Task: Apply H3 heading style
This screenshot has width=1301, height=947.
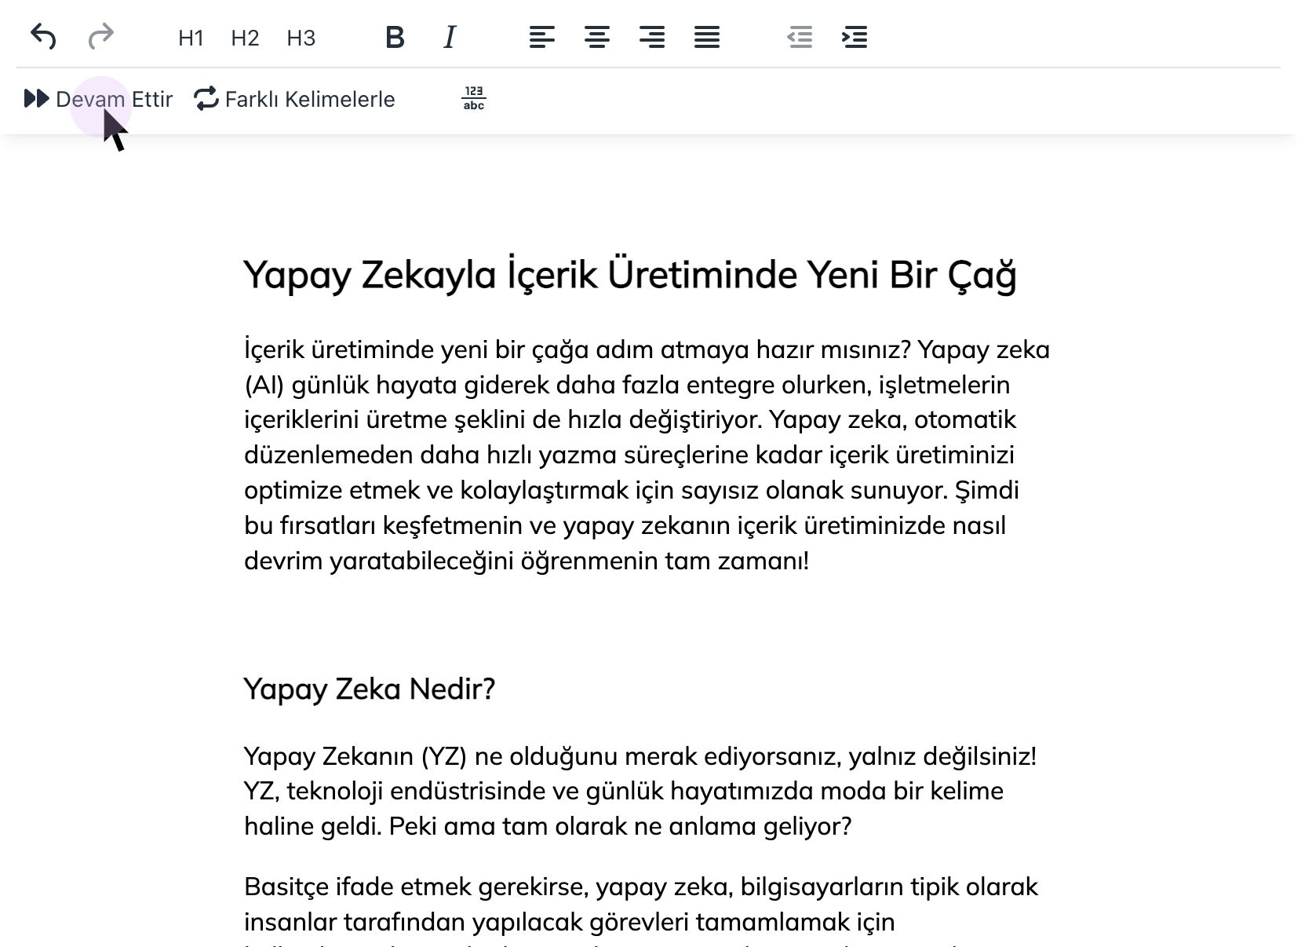Action: click(301, 38)
